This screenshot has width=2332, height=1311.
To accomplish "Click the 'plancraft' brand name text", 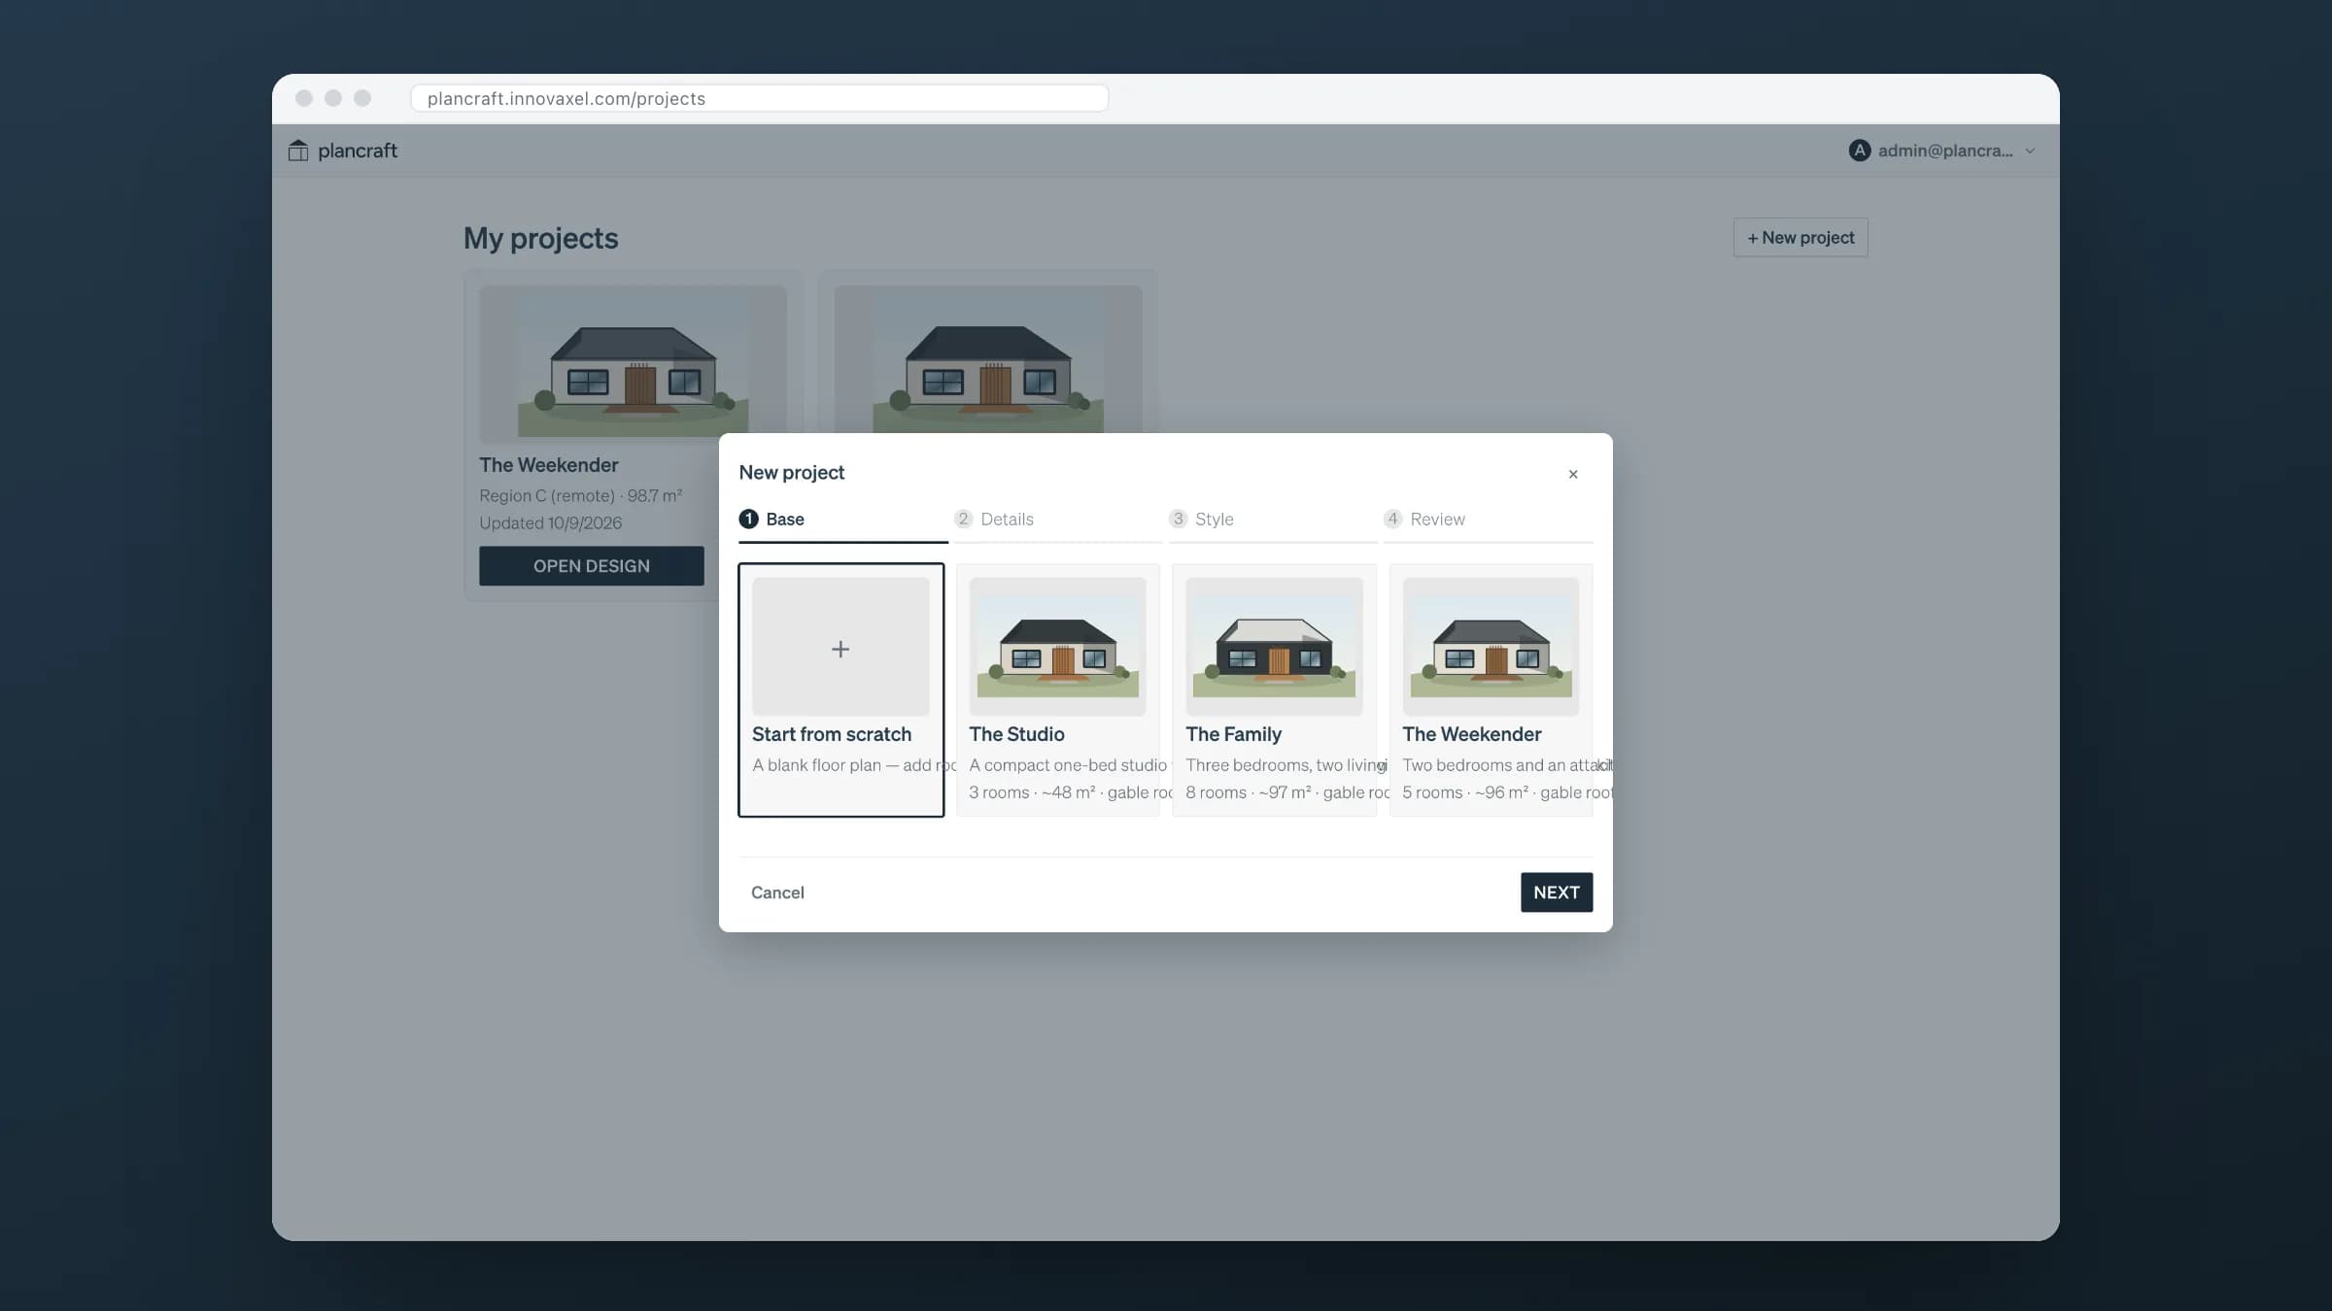I will point(358,151).
